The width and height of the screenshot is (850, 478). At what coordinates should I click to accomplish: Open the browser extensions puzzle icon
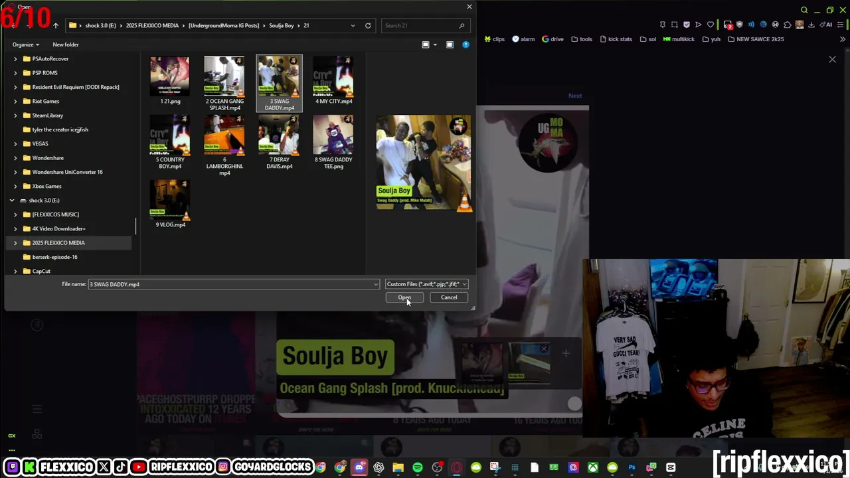(x=788, y=25)
